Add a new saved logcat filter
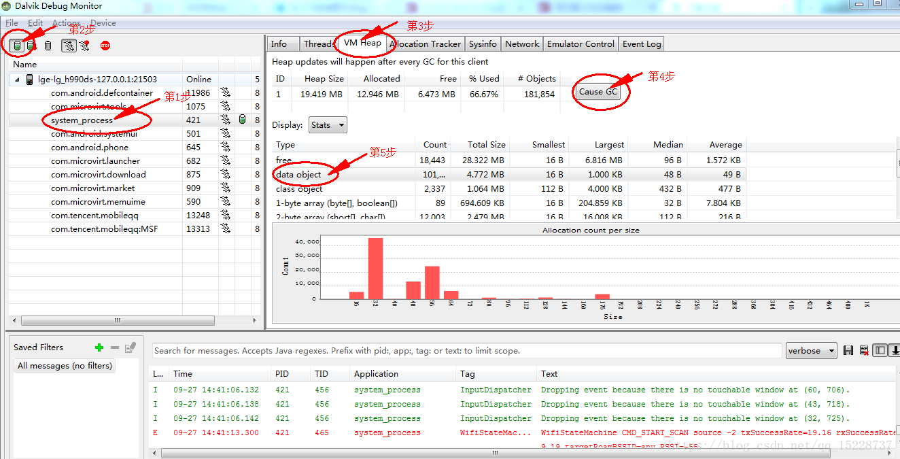The height and width of the screenshot is (459, 900). click(99, 347)
